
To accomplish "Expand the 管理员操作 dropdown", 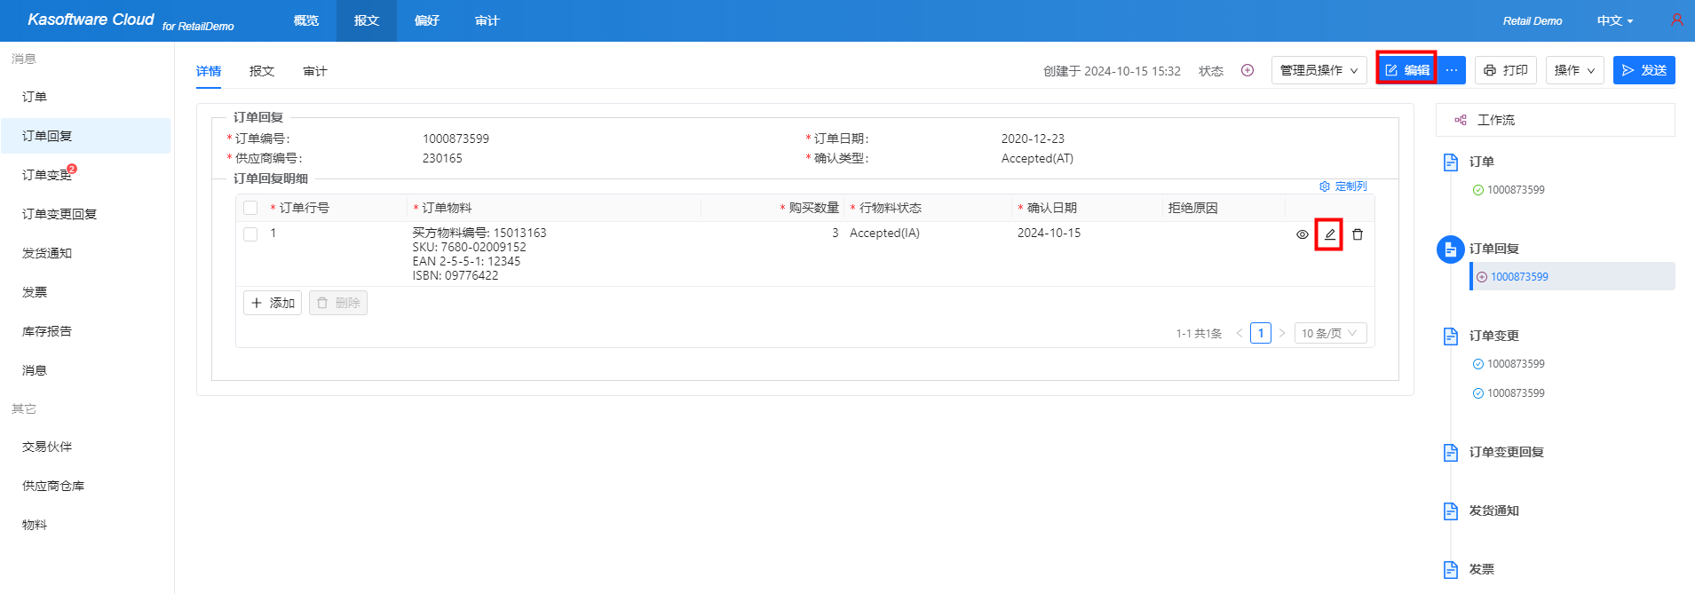I will point(1319,70).
